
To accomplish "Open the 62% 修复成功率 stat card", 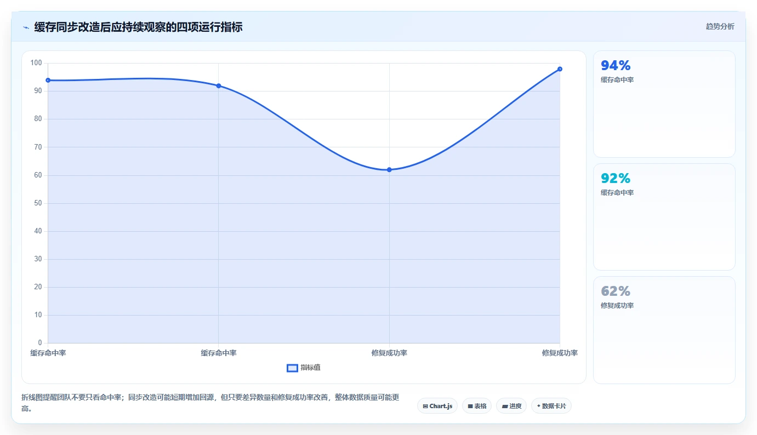I will point(664,330).
